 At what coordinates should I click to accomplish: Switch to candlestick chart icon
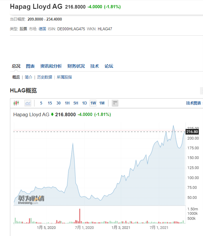pyautogui.click(x=16, y=103)
